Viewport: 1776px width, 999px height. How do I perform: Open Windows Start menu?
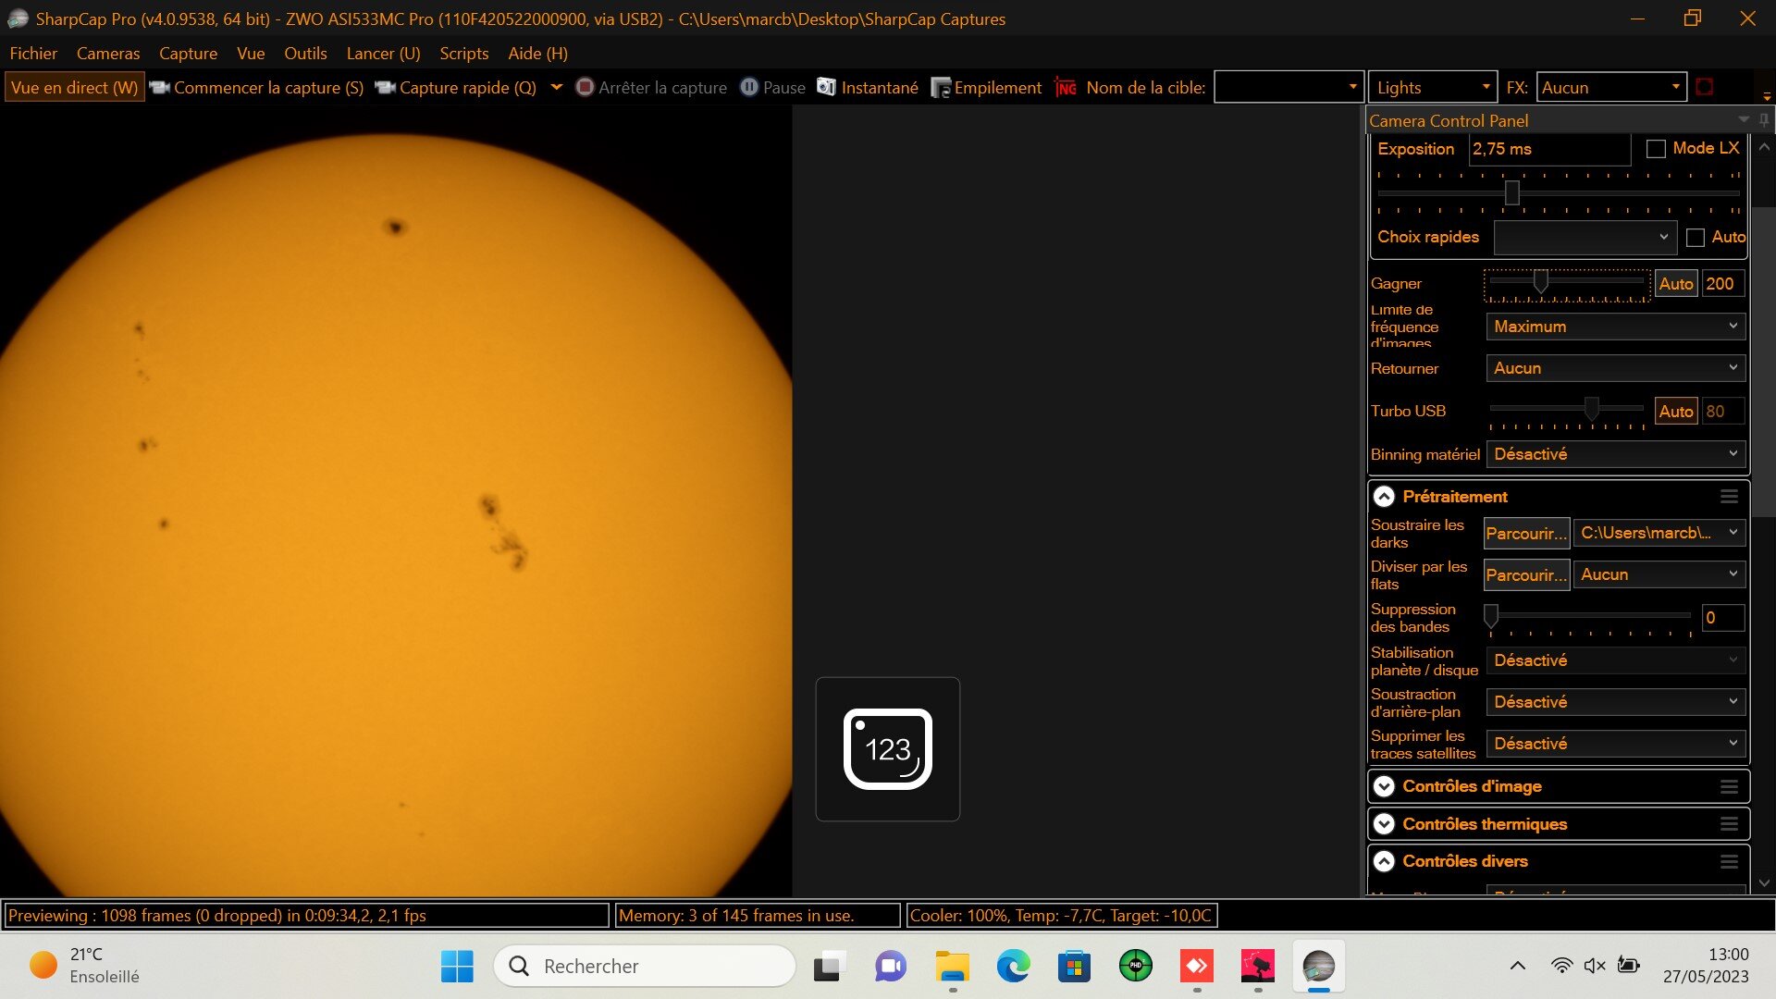(457, 967)
